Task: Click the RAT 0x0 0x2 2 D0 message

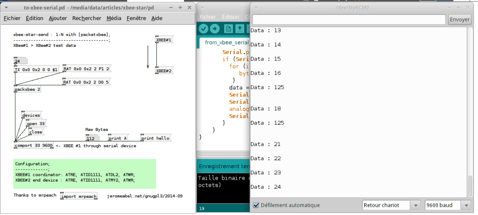Action: [87, 82]
